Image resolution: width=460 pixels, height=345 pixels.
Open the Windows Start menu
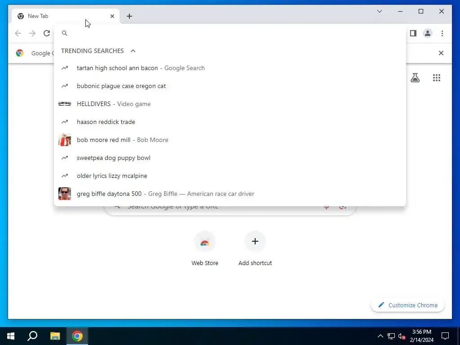11,336
